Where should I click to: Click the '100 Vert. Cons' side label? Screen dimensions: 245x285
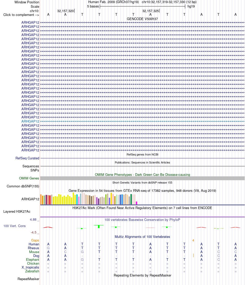(x=14, y=226)
